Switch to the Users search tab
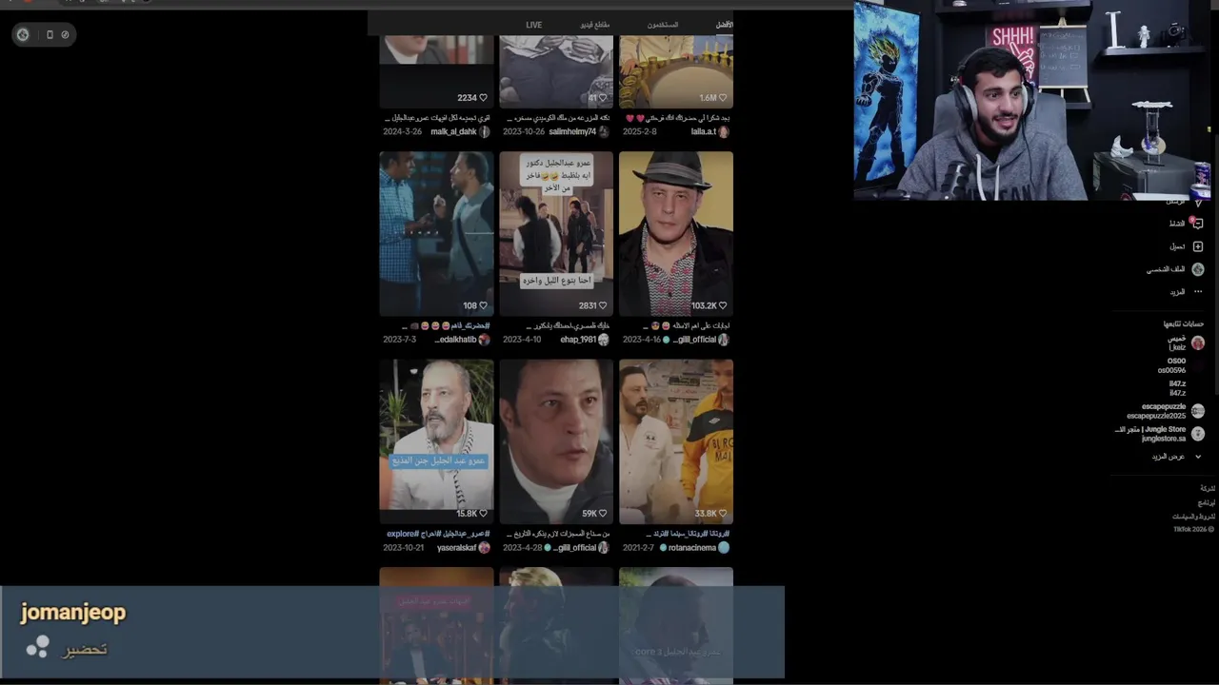The image size is (1219, 685). point(663,25)
